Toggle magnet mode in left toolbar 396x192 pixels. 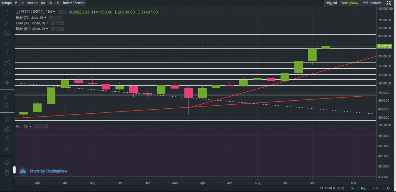click(x=7, y=119)
